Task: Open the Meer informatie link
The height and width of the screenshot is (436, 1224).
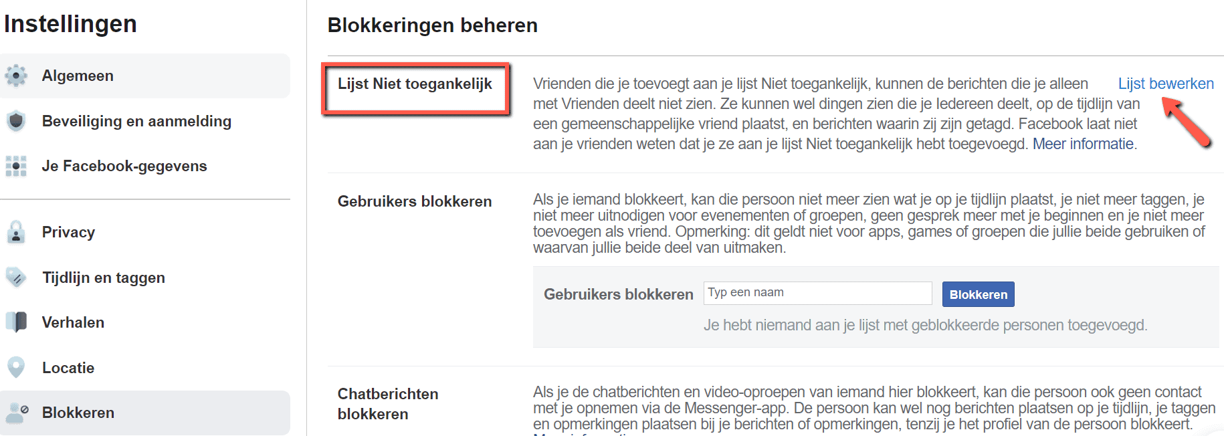Action: 1083,144
